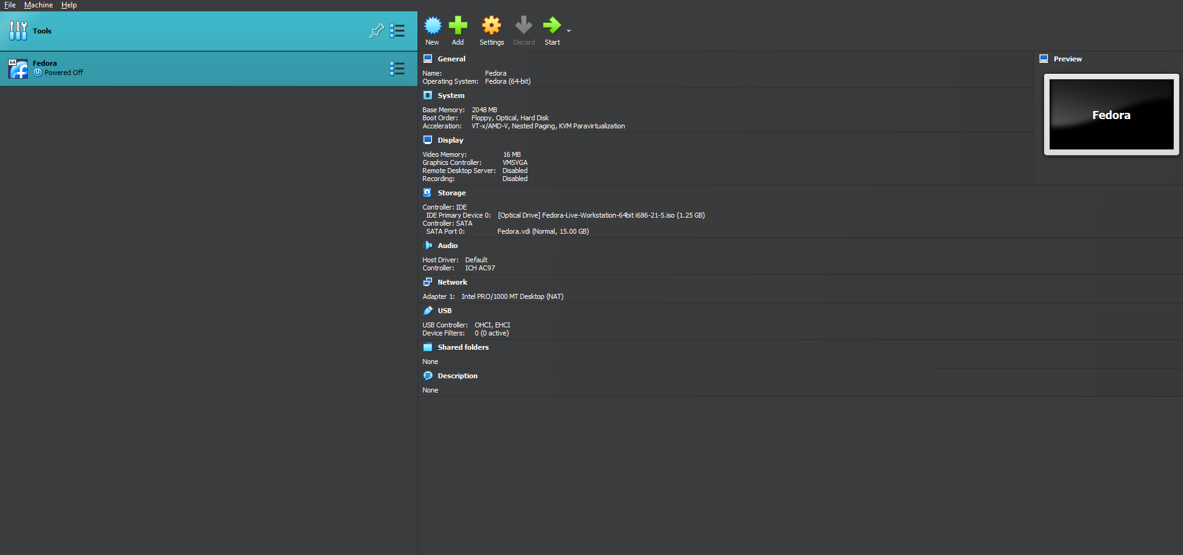Click the Fedora-Live-Workstation ISO optical drive entry

tap(601, 215)
